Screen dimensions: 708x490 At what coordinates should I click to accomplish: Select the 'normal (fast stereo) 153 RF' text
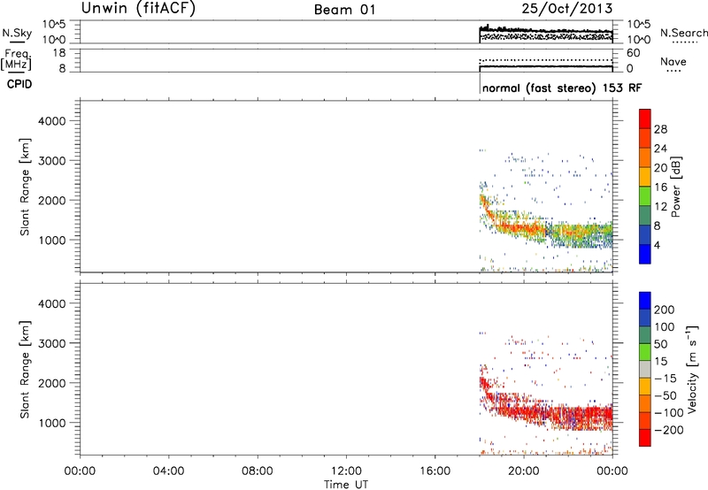tap(562, 88)
